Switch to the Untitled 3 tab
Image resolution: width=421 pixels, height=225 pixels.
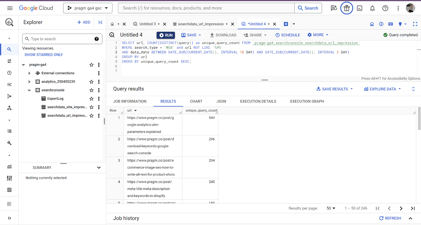[x=147, y=24]
